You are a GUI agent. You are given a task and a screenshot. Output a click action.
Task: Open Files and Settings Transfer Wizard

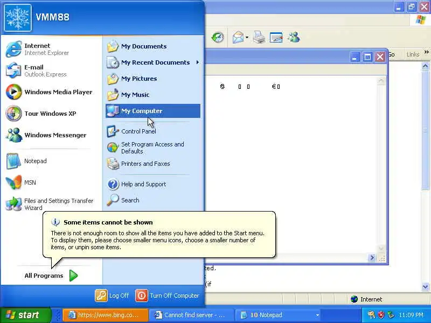point(52,204)
